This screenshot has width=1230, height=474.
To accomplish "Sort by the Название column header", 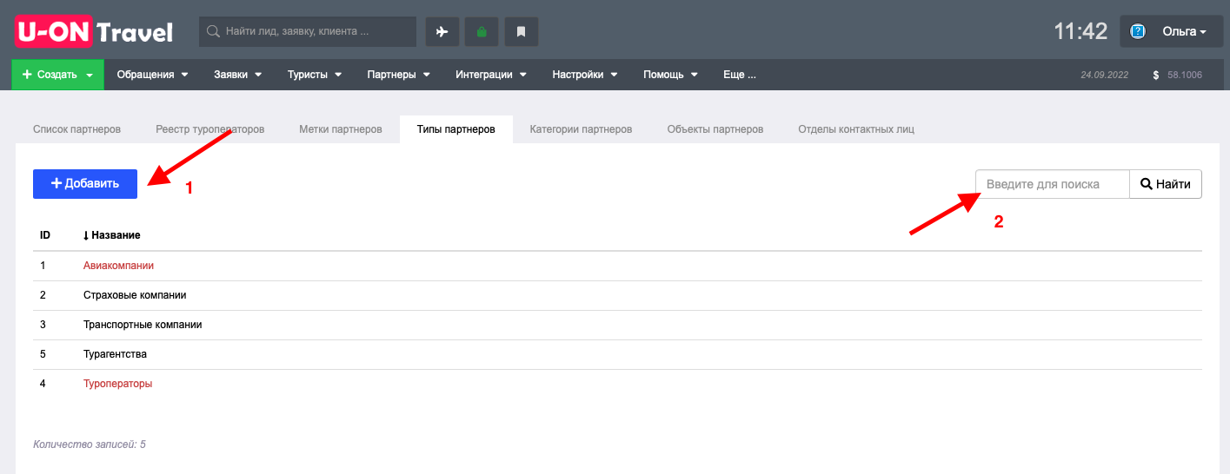I will tap(116, 235).
